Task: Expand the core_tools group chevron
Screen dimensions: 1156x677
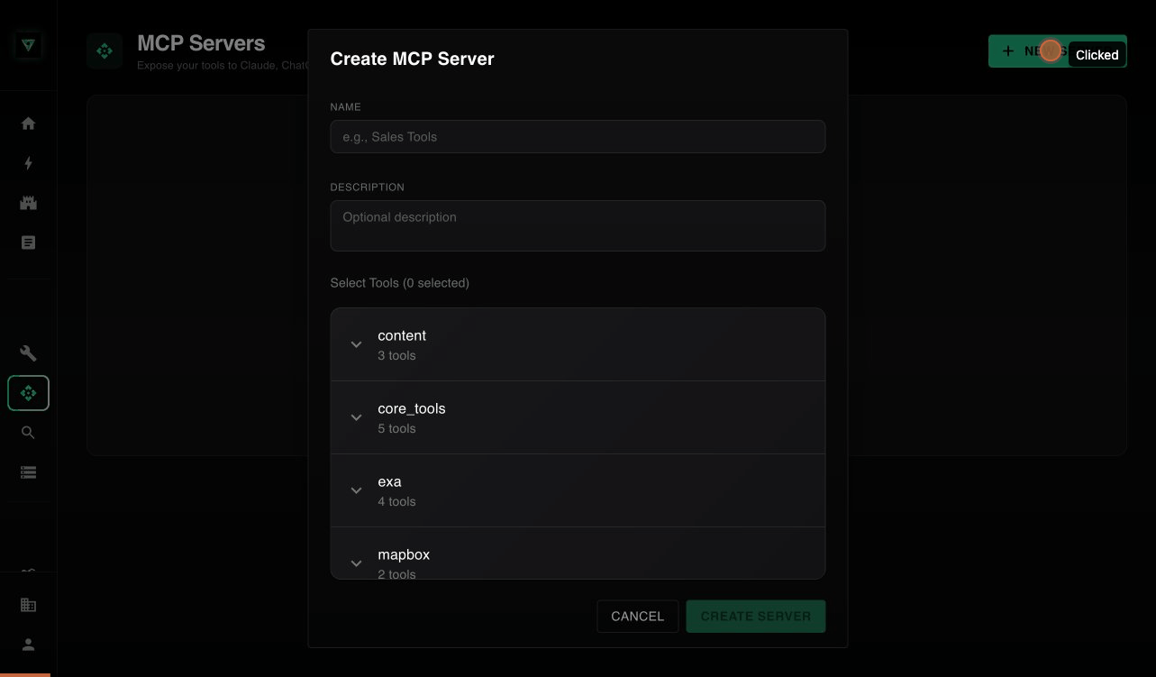Action: pyautogui.click(x=356, y=417)
